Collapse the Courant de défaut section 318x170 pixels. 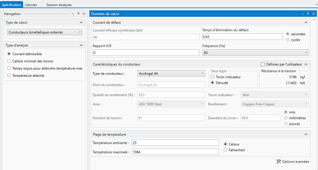pos(306,23)
